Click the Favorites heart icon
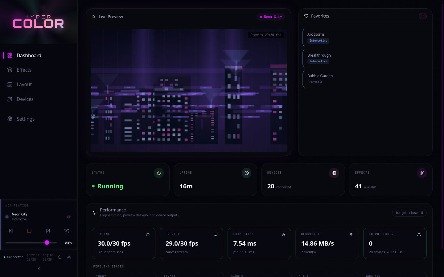Screen dimensions: 444x277 coord(306,16)
